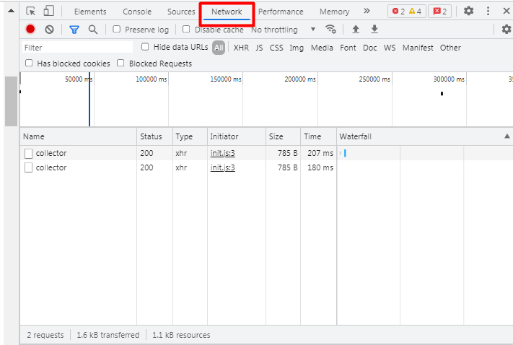Click the vertical scrollbar thumb on left
This screenshot has width=513, height=345.
click(11, 101)
